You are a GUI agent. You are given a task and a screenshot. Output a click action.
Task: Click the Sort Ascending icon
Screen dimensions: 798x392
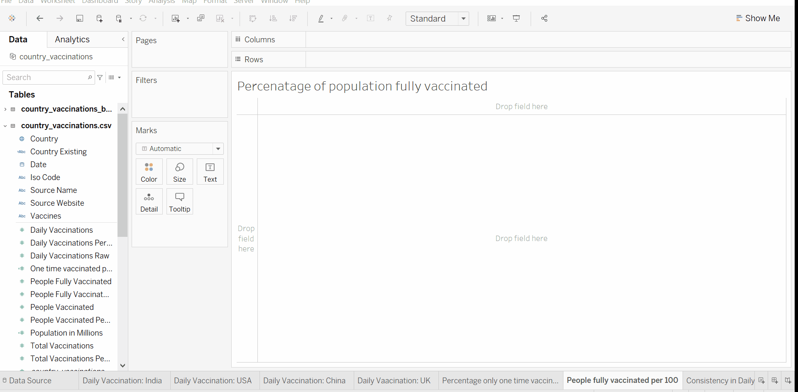click(x=273, y=18)
